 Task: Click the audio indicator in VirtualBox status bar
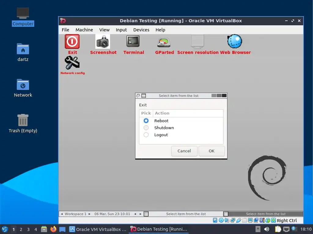[227, 220]
